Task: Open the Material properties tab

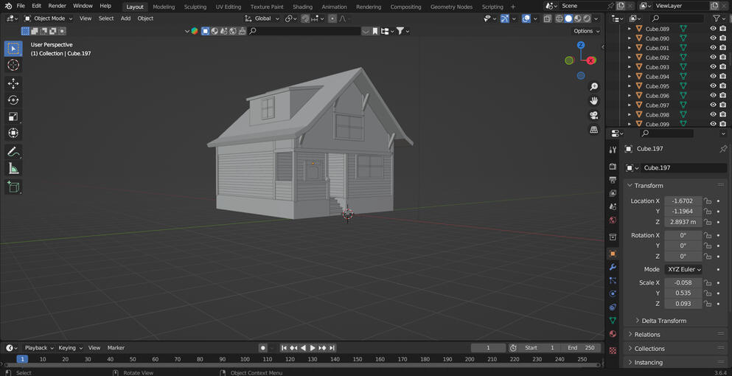Action: (x=613, y=334)
